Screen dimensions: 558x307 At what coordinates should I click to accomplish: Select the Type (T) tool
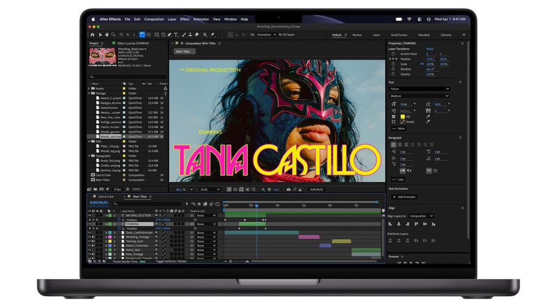click(176, 35)
